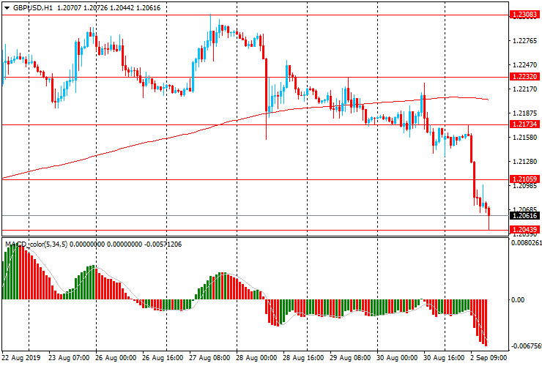
Task: Click the 27 Aug 08:00 time label
Action: coord(209,358)
